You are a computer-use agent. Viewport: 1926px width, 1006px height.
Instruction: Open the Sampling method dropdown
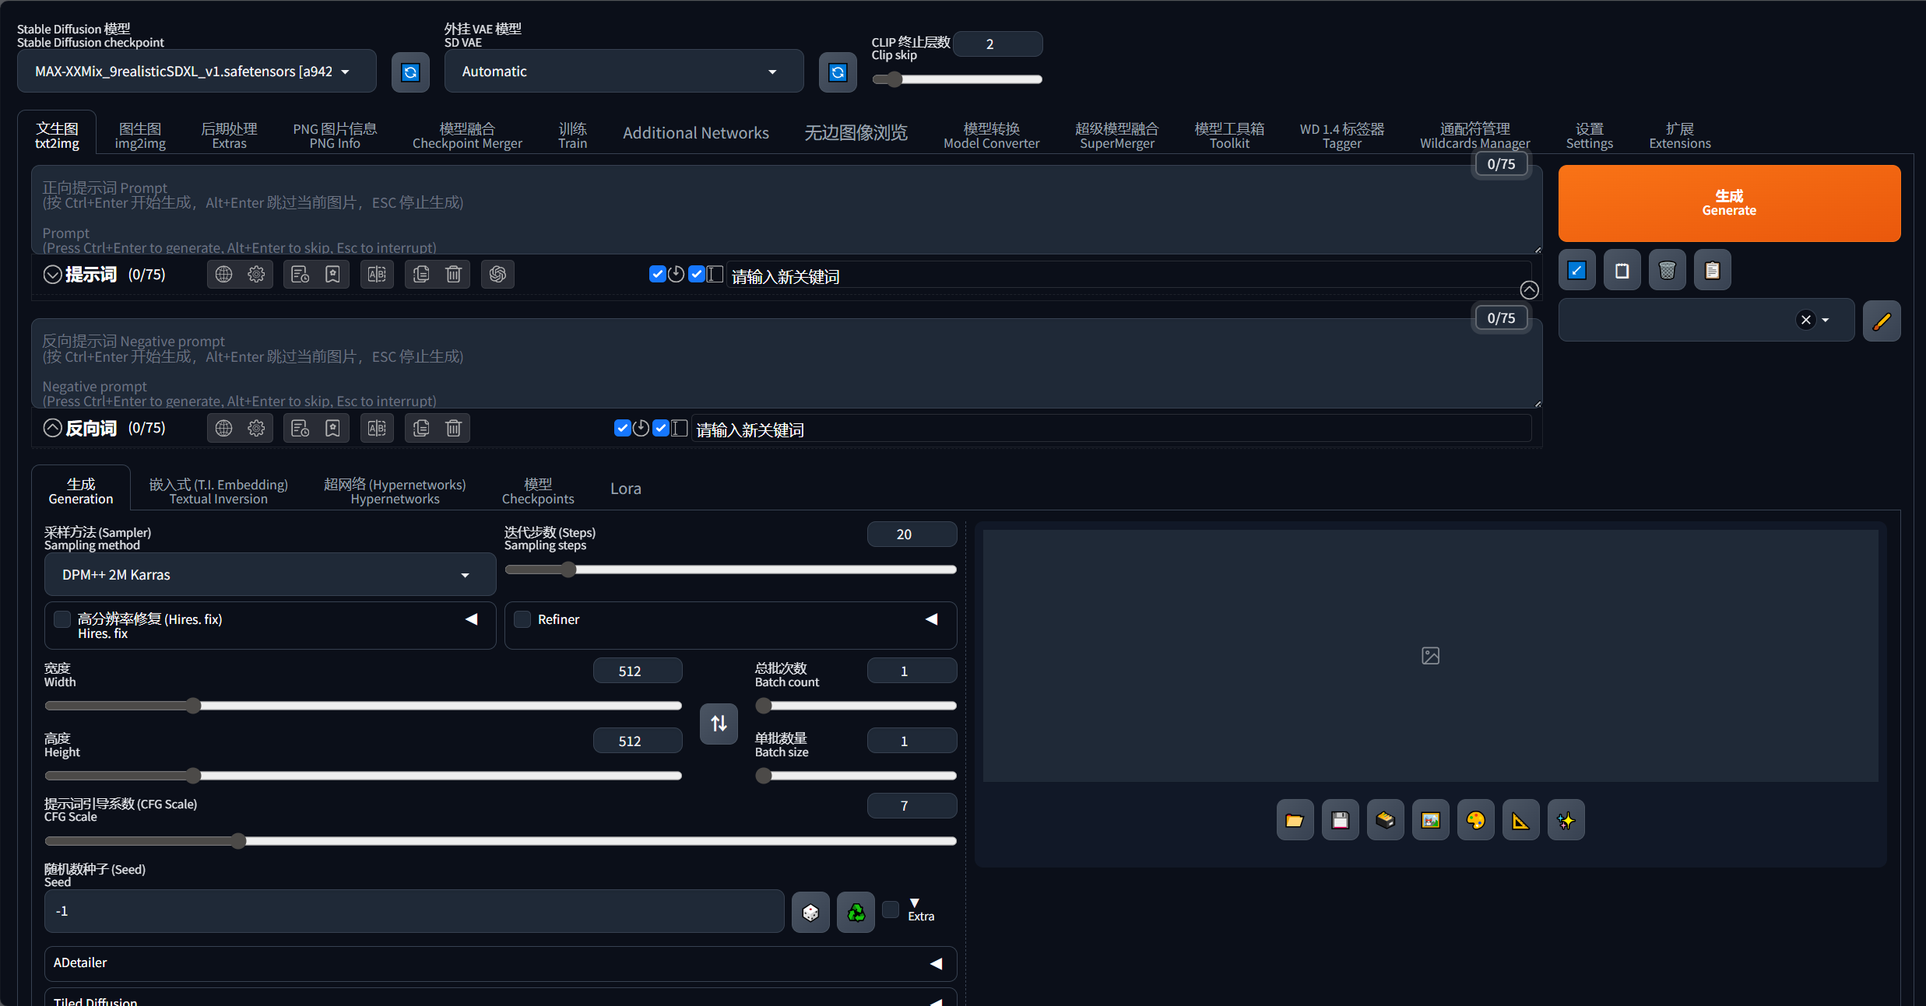click(269, 575)
